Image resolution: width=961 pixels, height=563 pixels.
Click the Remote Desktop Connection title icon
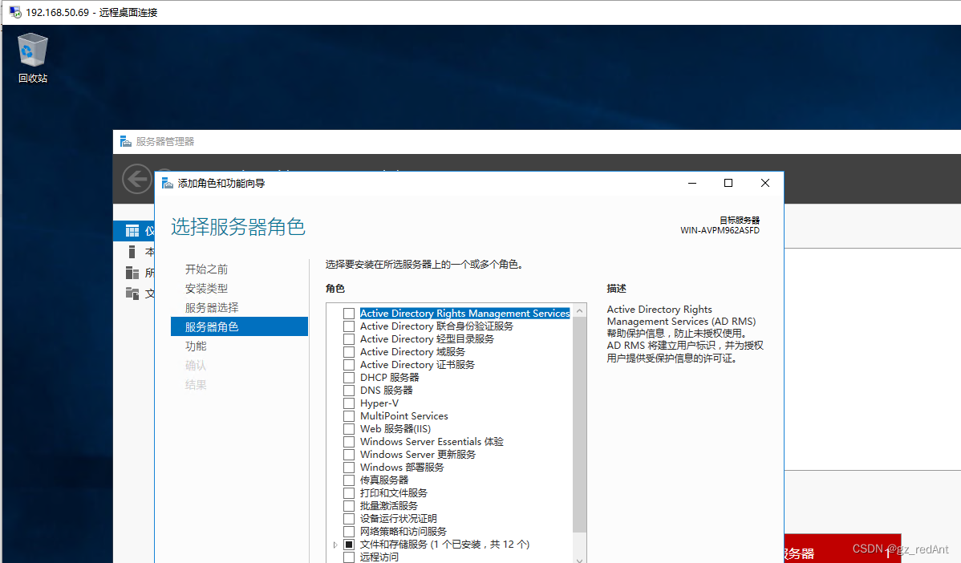point(15,12)
